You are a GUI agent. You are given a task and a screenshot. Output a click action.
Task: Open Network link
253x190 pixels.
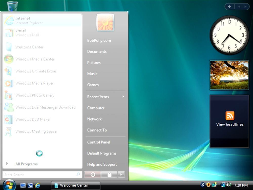coord(94,119)
